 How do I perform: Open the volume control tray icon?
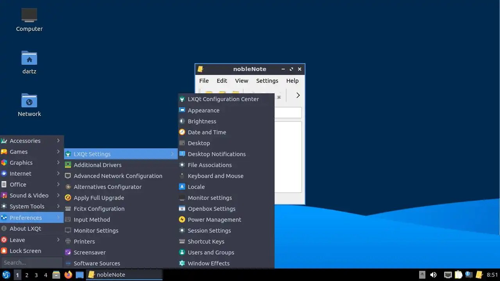click(x=433, y=275)
